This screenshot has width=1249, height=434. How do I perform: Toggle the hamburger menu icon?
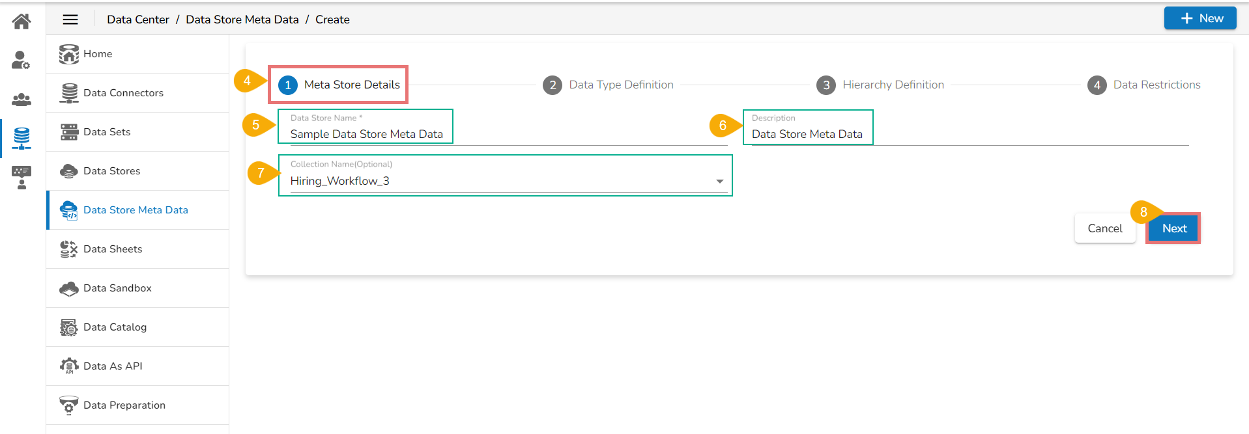70,20
